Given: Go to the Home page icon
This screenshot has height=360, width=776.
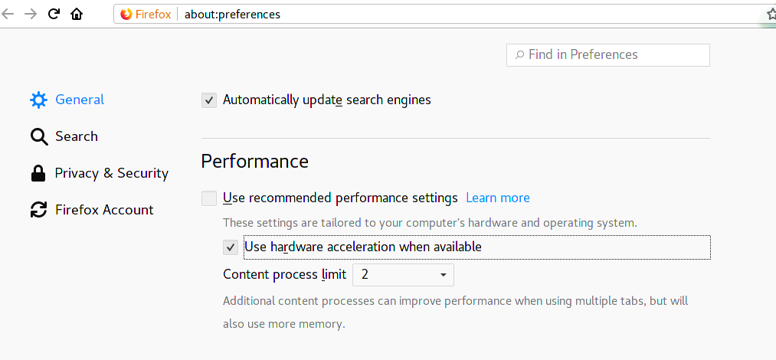Looking at the screenshot, I should tap(76, 14).
